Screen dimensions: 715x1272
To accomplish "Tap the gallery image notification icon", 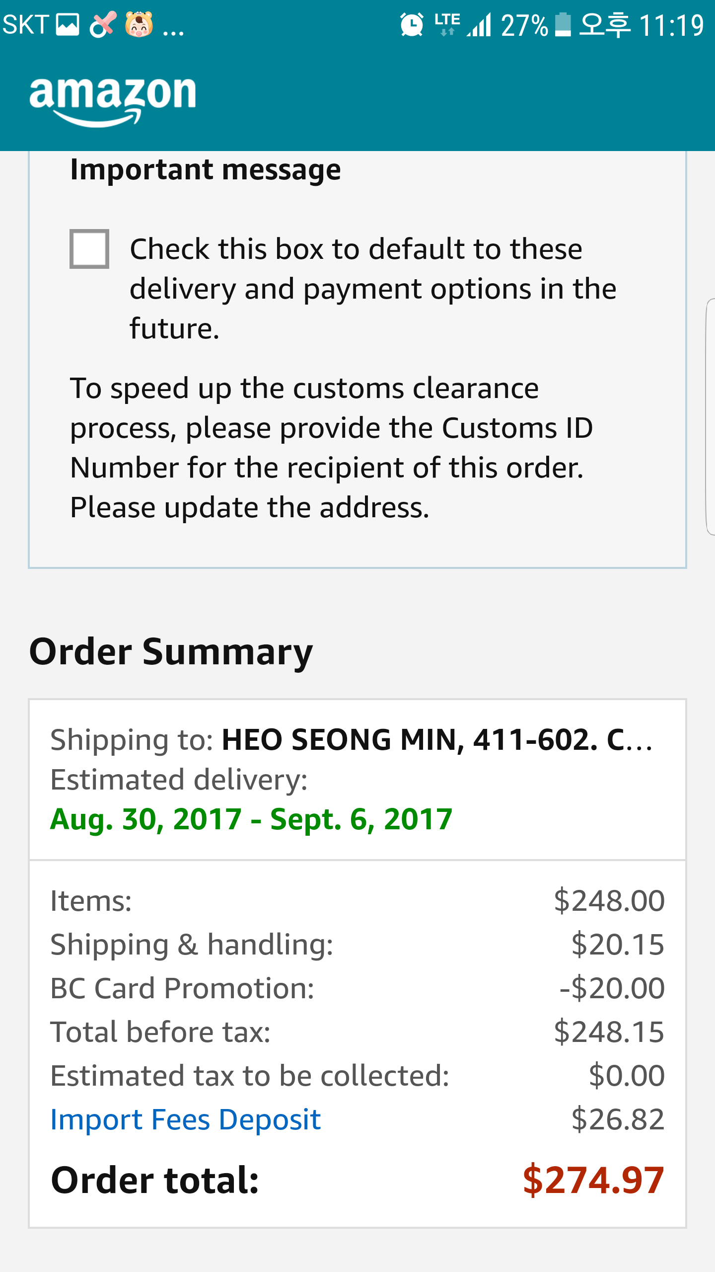I will 68,25.
